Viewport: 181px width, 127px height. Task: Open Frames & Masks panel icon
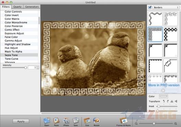pos(123,120)
